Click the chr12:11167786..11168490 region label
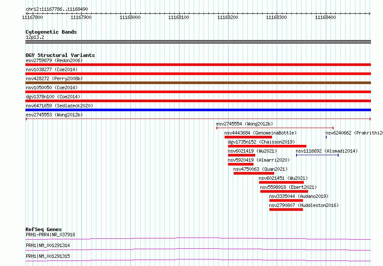Screen dimensions: 383x266 click(x=57, y=9)
